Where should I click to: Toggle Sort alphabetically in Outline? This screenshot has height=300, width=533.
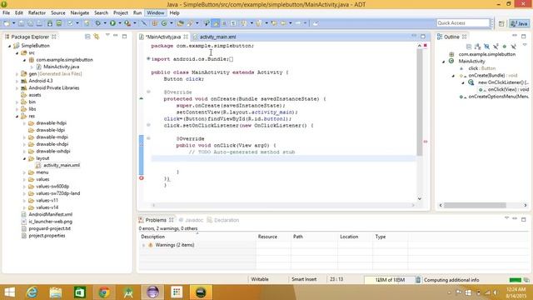(477, 47)
